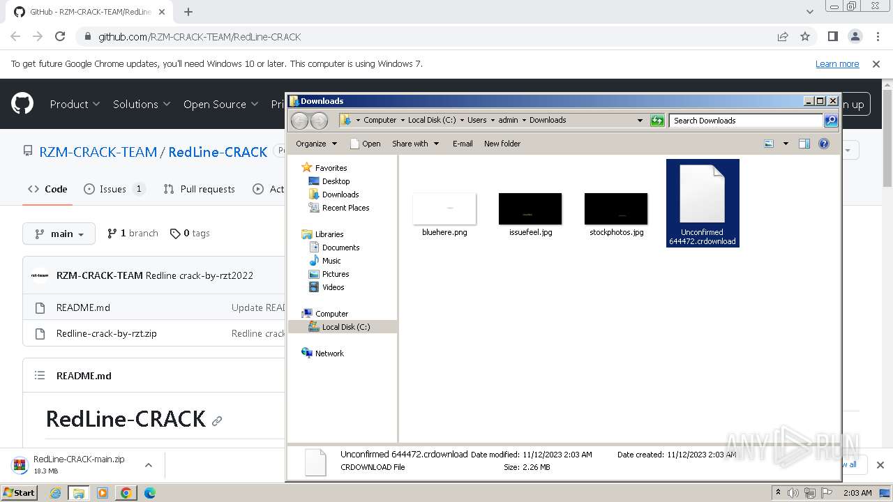
Task: Toggle the explorer preview pane
Action: click(804, 144)
